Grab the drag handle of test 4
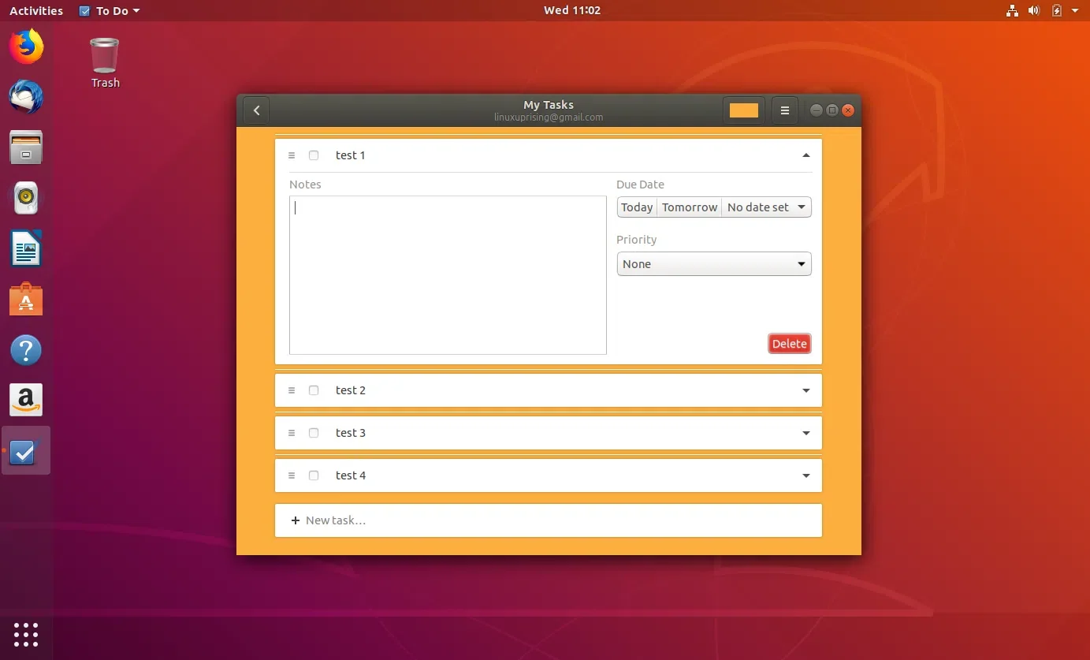 tap(292, 475)
